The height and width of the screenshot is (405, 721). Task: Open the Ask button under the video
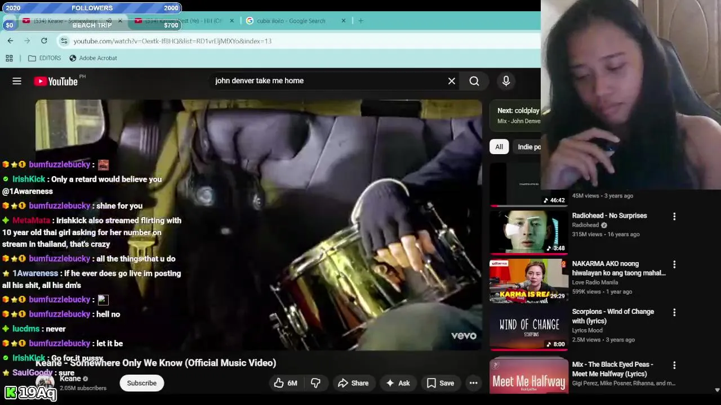click(x=398, y=383)
